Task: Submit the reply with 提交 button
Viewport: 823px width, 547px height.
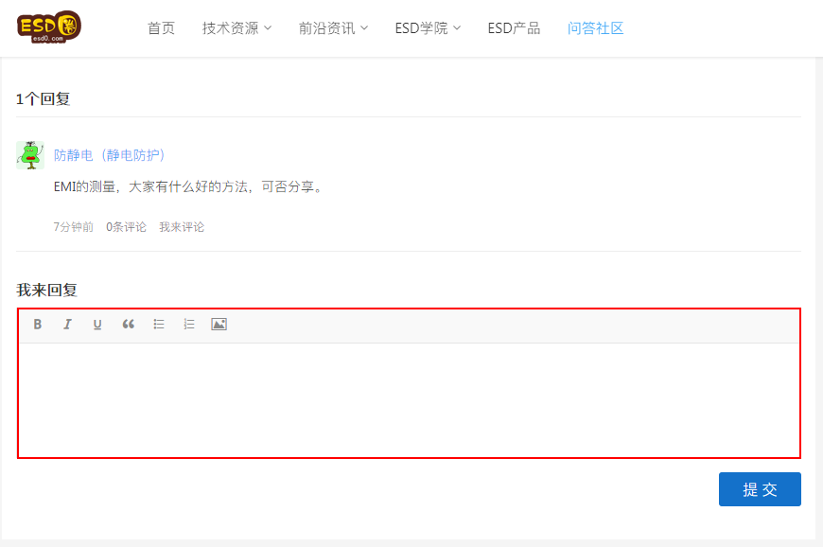Action: pos(759,489)
